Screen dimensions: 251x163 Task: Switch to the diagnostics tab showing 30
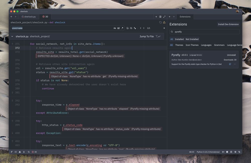45,17
